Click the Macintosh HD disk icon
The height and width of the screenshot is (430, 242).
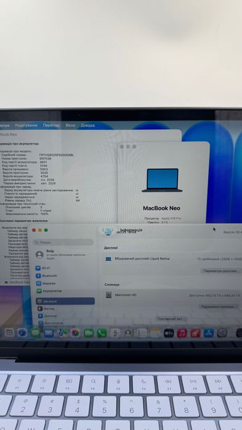click(x=108, y=295)
